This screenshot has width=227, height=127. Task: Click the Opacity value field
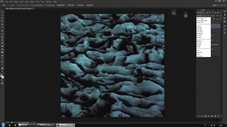[217, 16]
